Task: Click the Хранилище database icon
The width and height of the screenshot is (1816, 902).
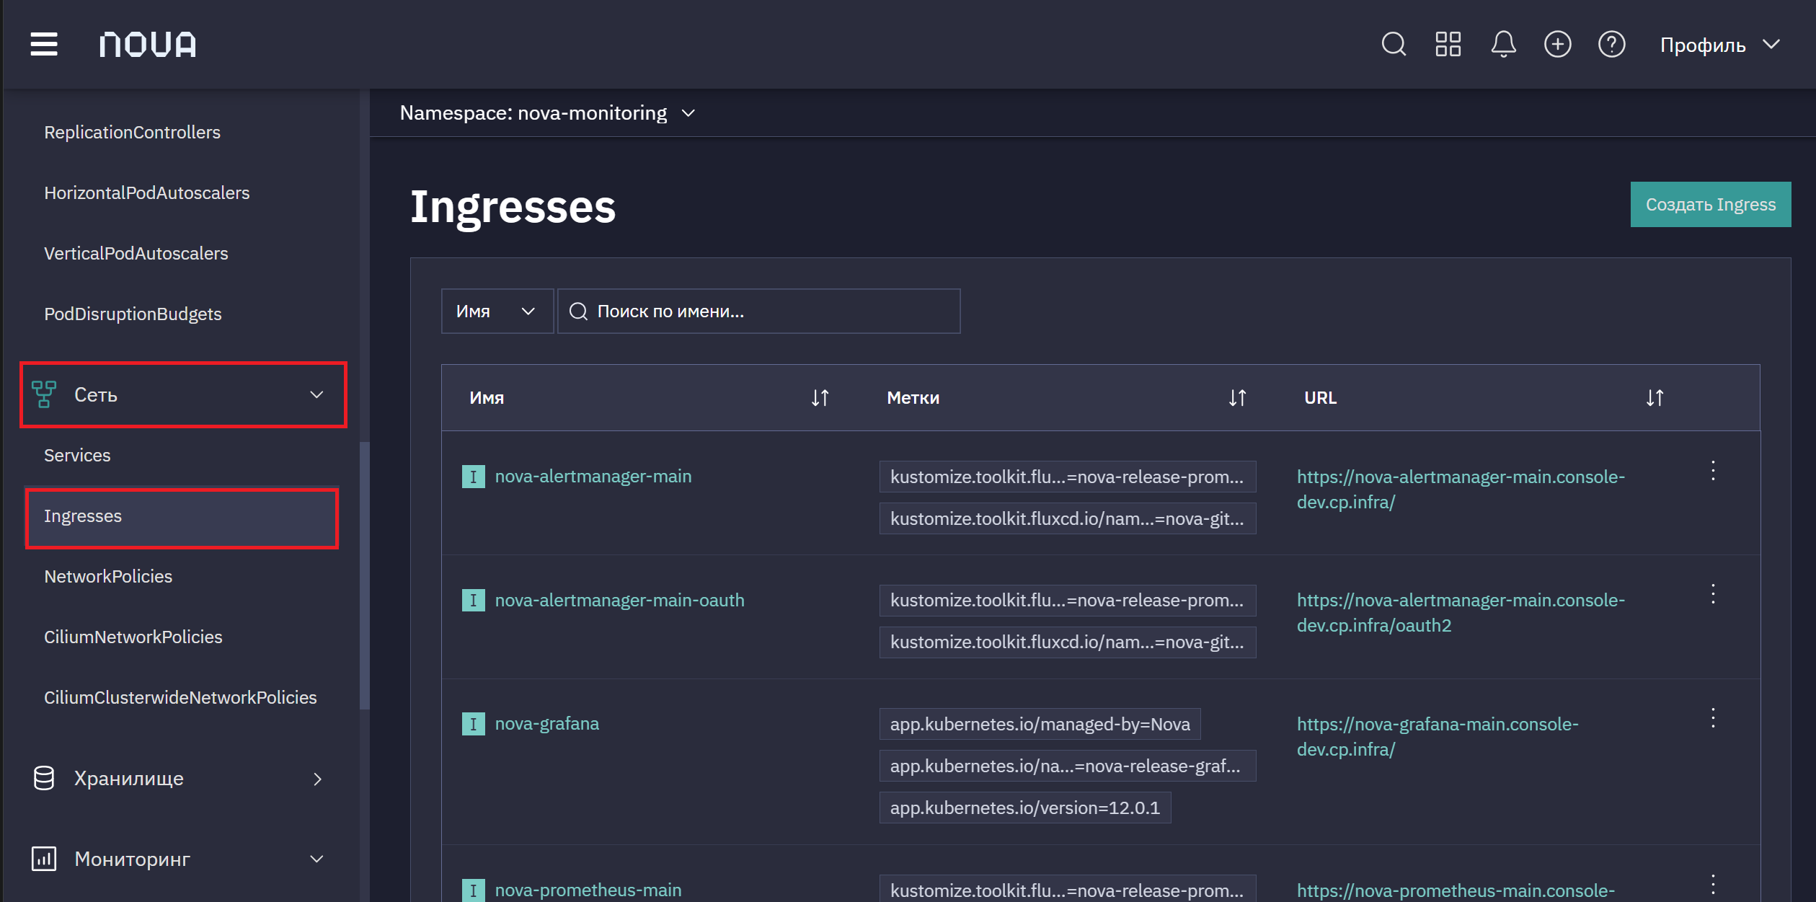Action: [44, 778]
